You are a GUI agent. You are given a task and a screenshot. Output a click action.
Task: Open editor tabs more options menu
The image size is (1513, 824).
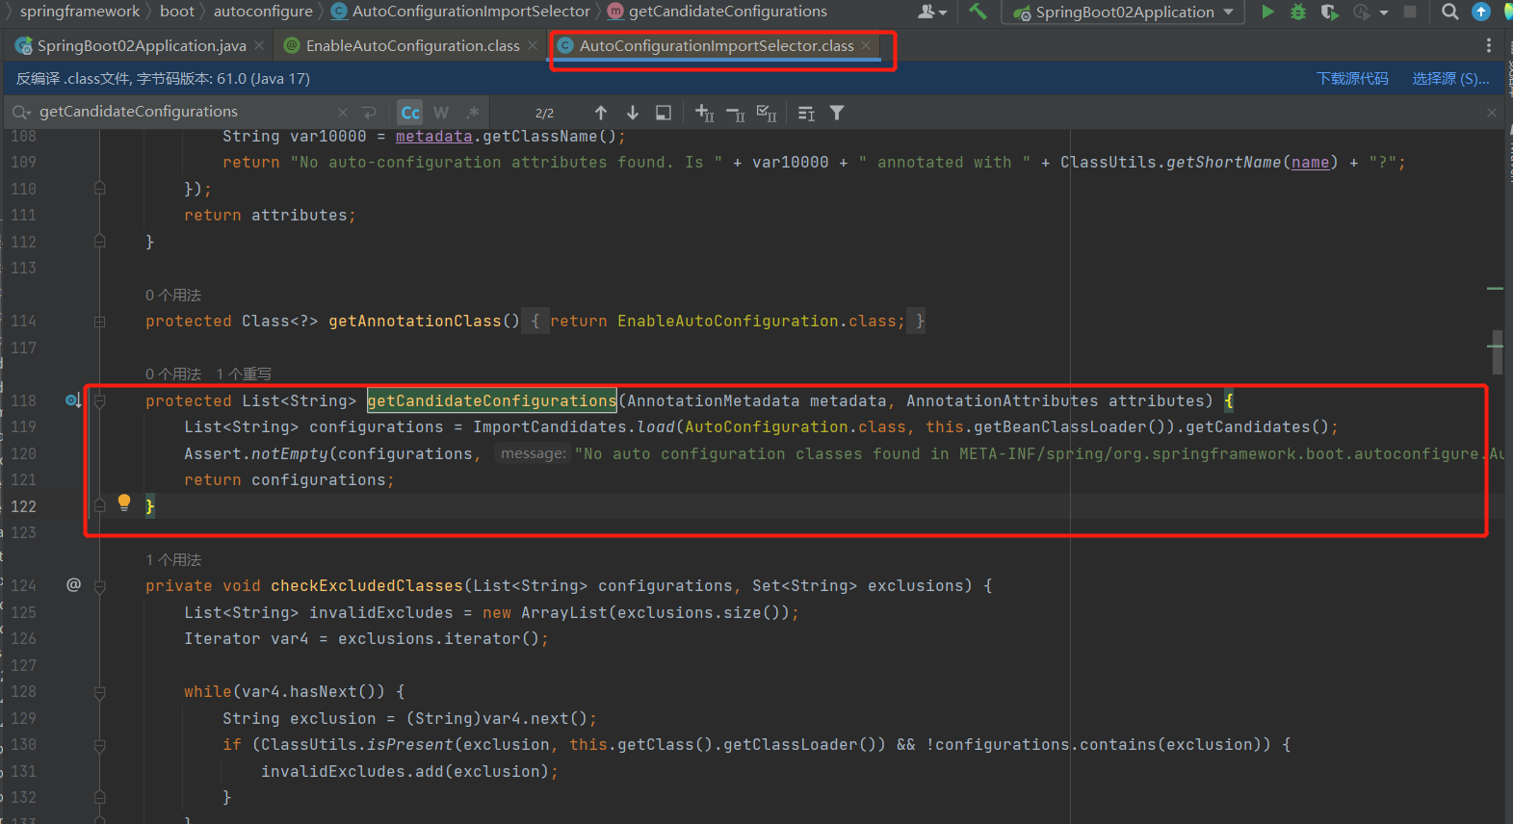click(1489, 45)
